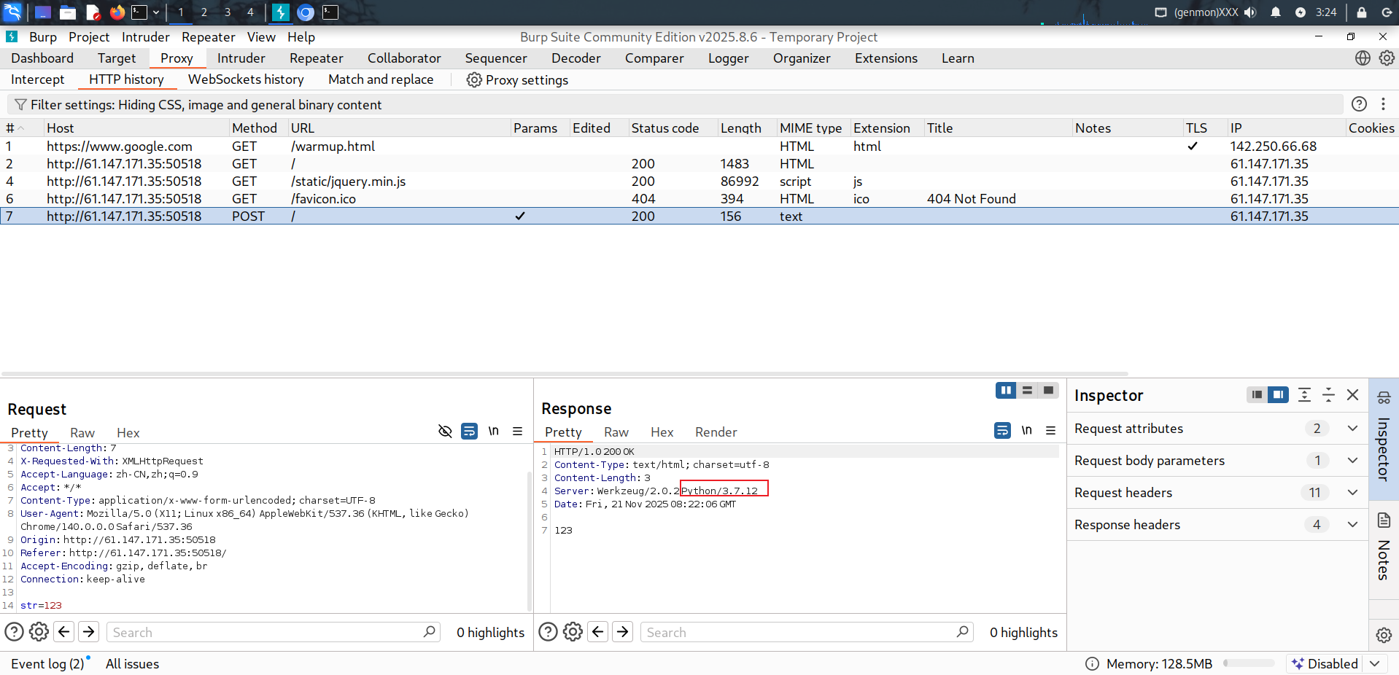Screen dimensions: 1399x675
Task: Switch Request view to Raw
Action: [82, 433]
